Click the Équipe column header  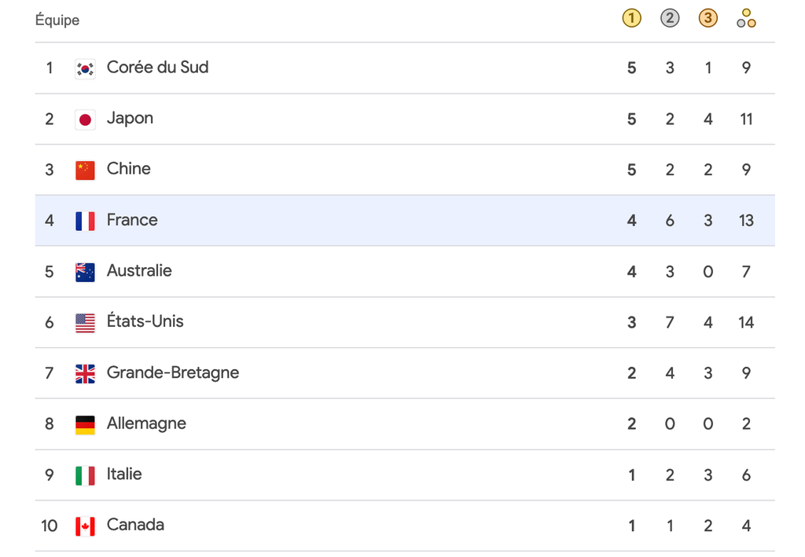57,20
